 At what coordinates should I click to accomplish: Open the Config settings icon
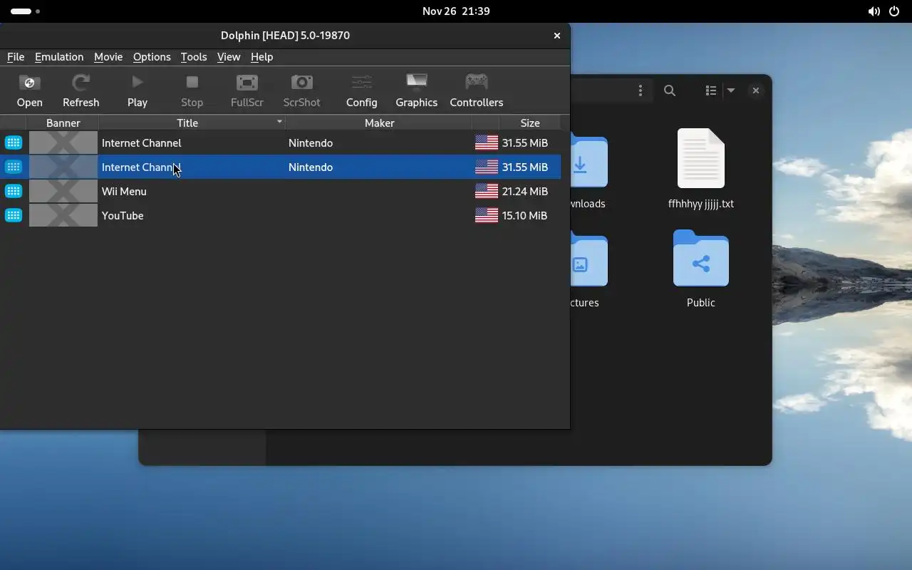point(361,90)
